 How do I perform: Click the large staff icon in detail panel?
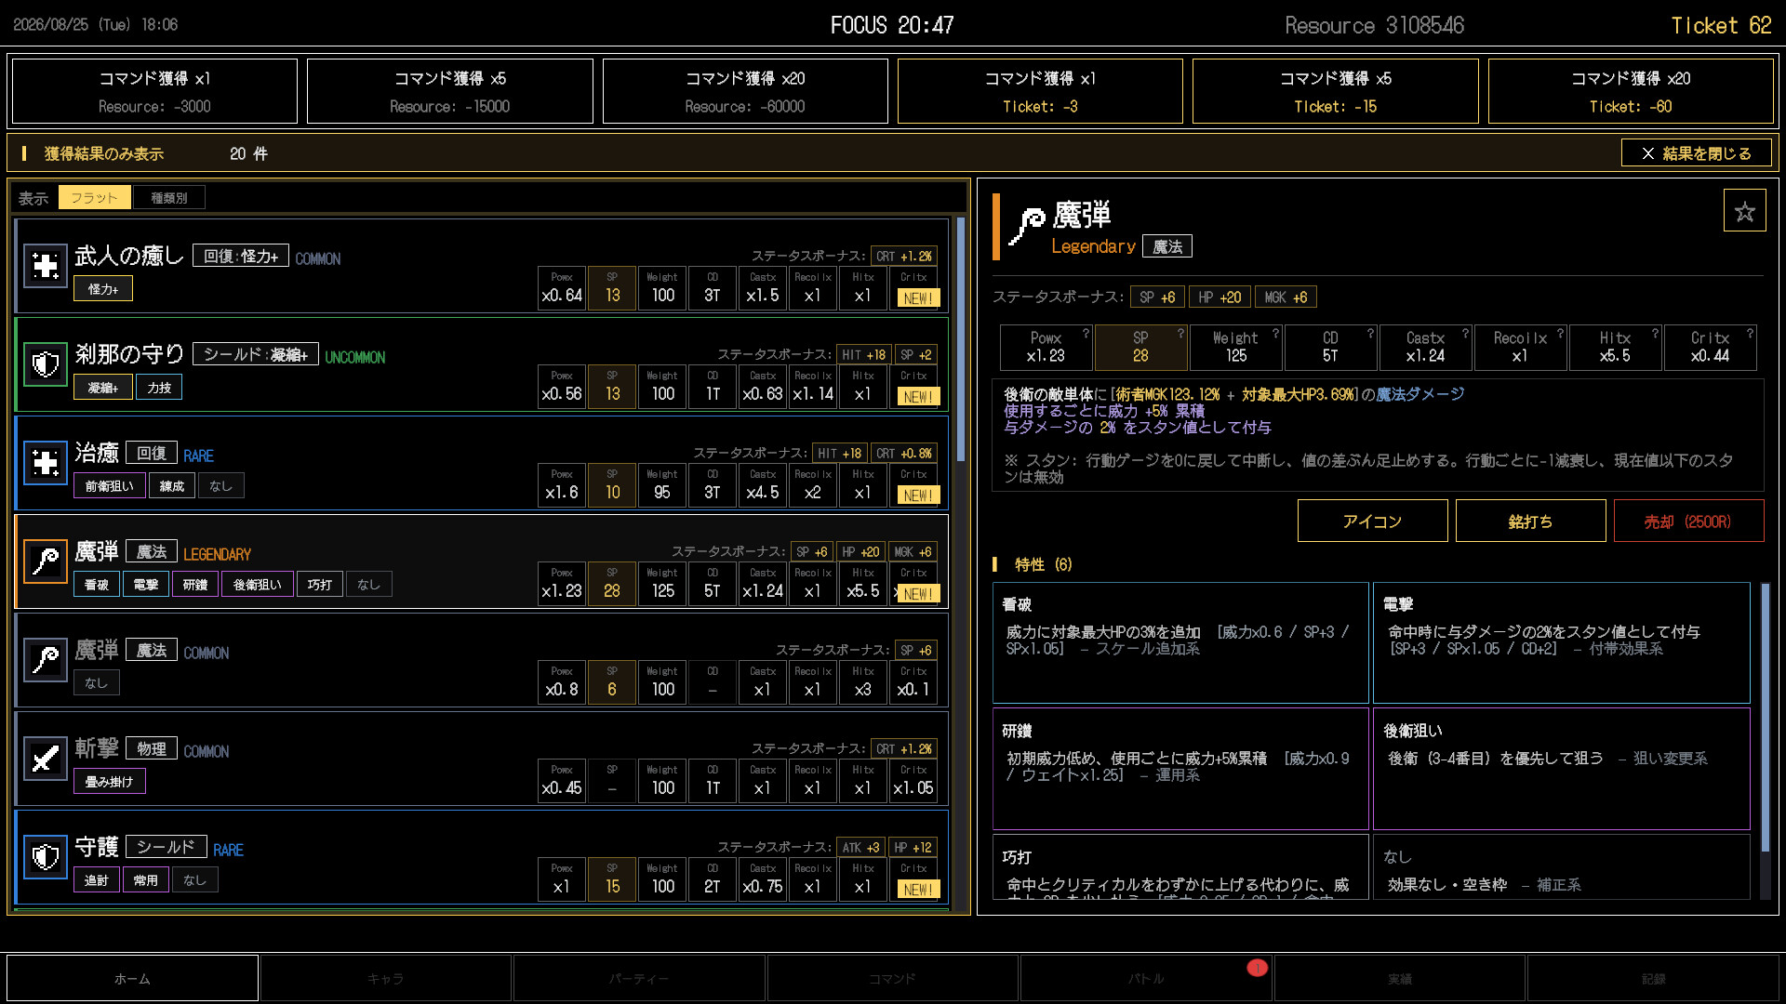pos(1027,227)
